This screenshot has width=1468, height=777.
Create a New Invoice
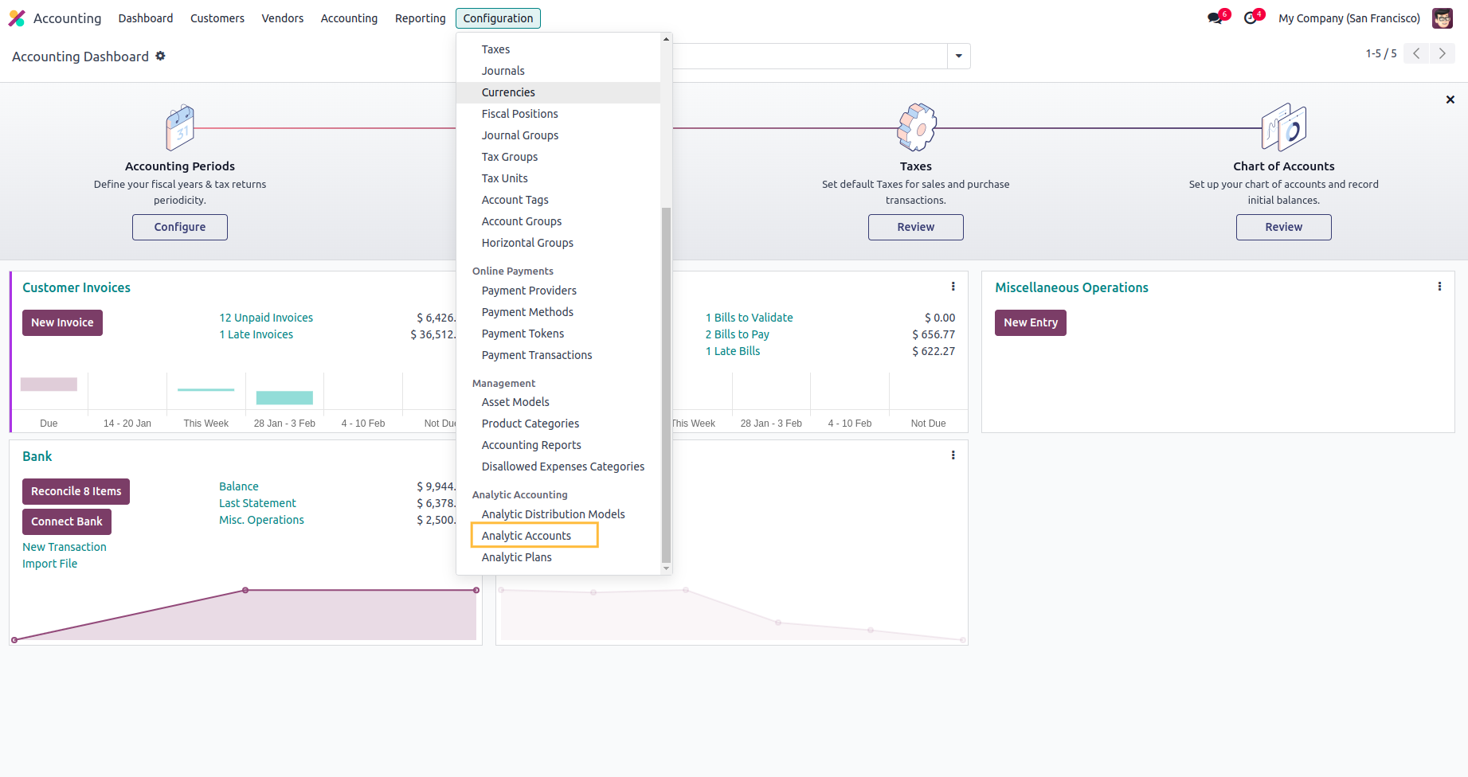click(62, 322)
